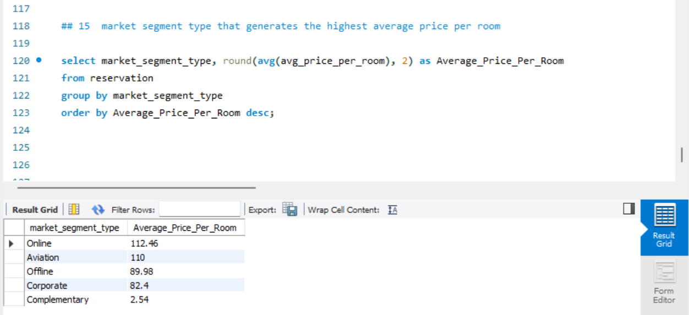Toggle the side panel square icon
Screen dimensions: 689x315
pos(628,209)
